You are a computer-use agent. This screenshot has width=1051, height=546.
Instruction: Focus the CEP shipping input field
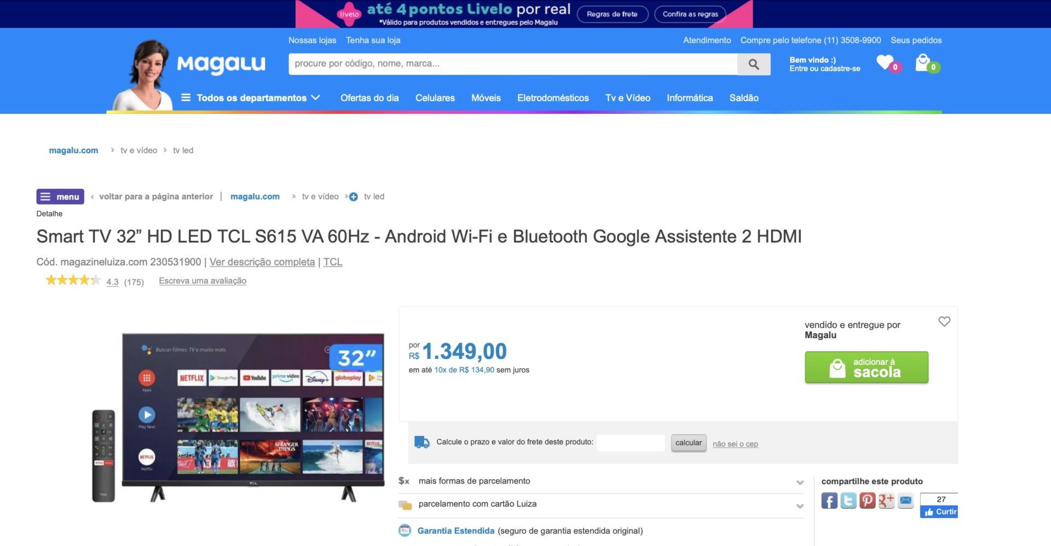pos(631,443)
